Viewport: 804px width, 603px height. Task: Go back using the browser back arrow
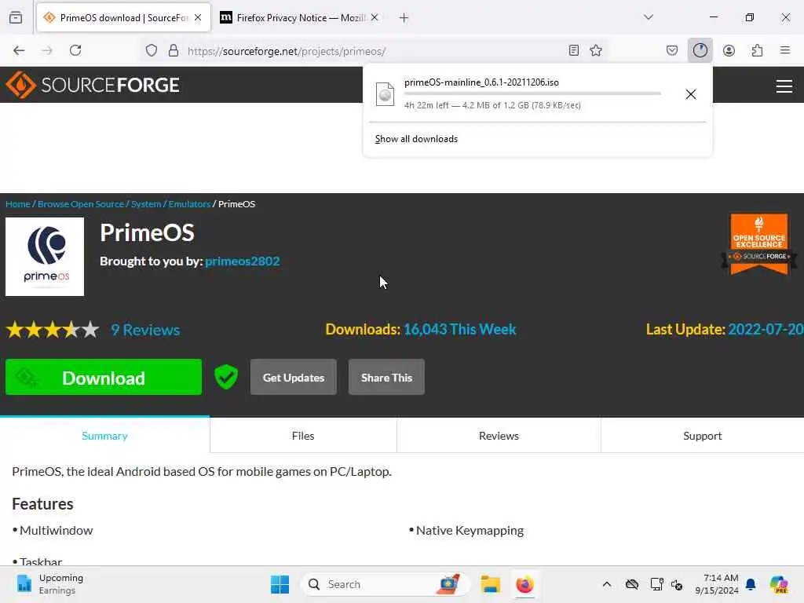pyautogui.click(x=19, y=50)
